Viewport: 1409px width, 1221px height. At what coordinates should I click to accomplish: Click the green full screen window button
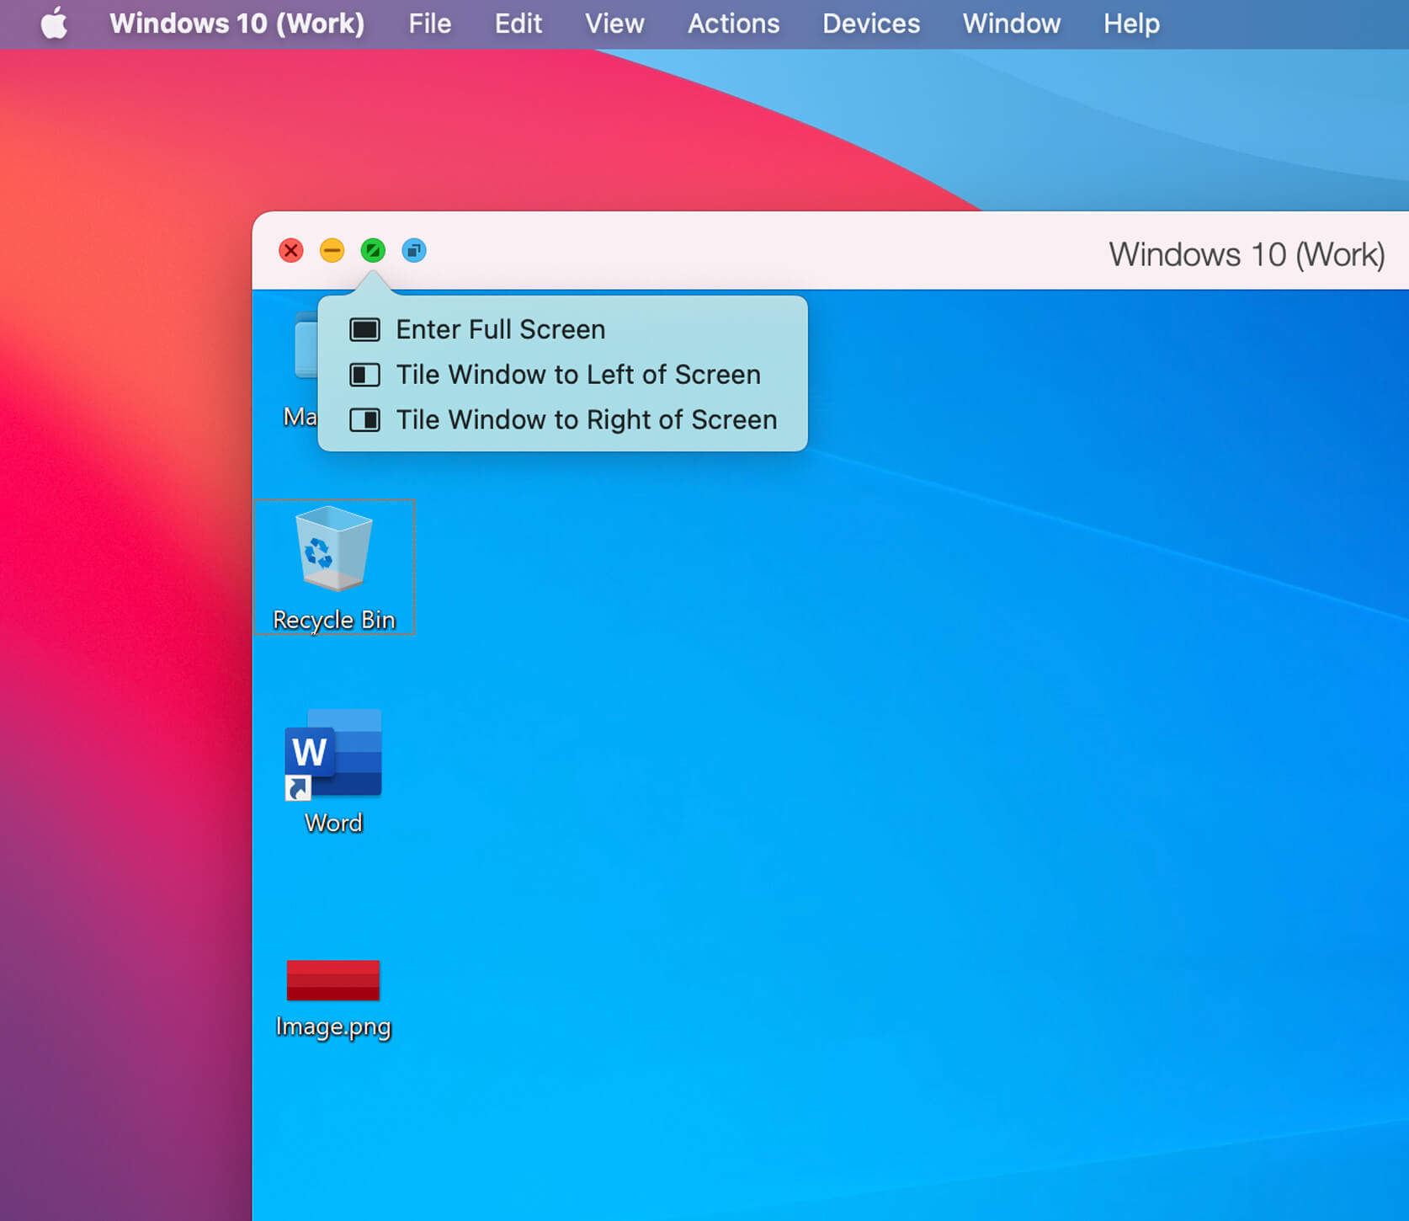(x=373, y=250)
